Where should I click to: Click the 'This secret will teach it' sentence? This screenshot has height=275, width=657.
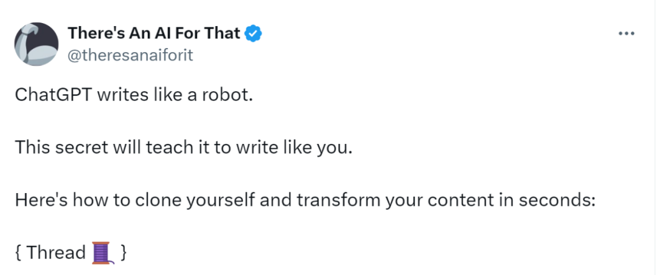(182, 148)
